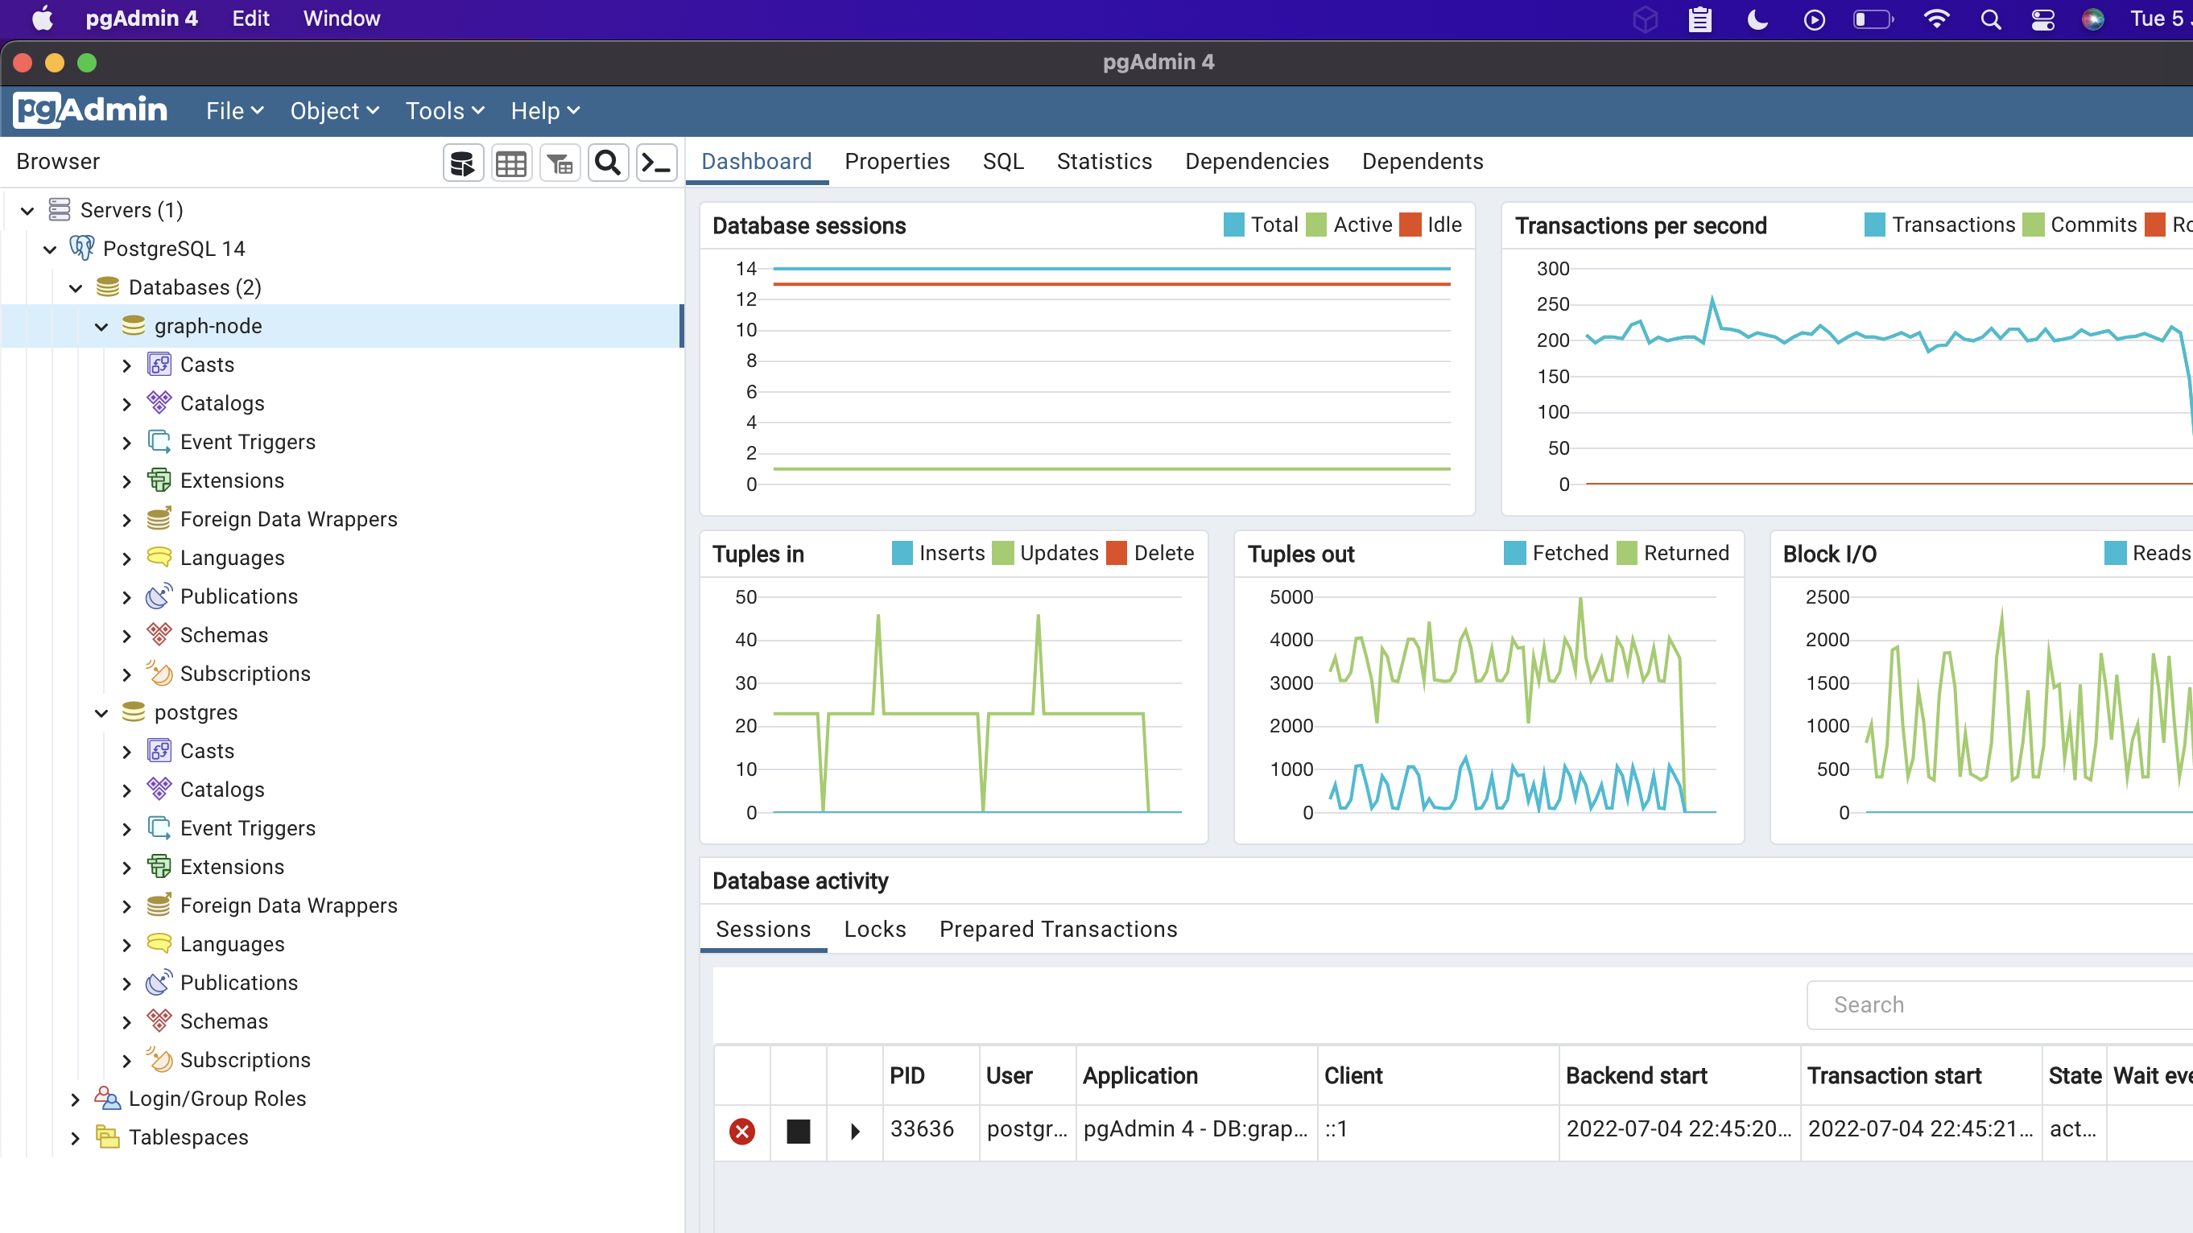This screenshot has width=2193, height=1233.
Task: Select Subscriptions icon under graph-node
Action: [x=159, y=673]
